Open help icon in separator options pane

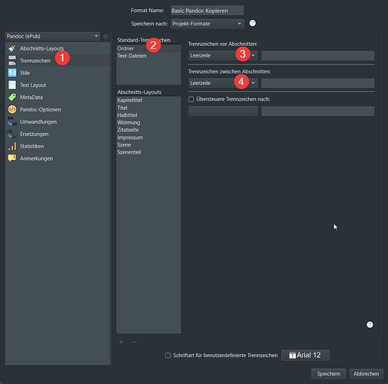[x=370, y=325]
